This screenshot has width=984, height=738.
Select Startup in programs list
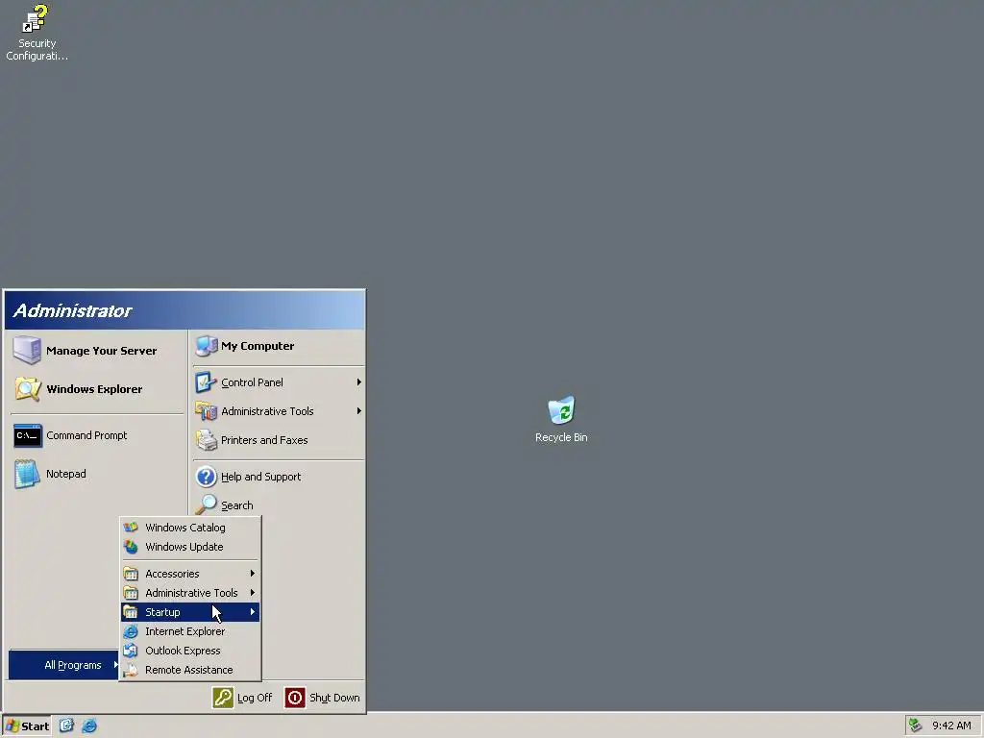point(190,612)
